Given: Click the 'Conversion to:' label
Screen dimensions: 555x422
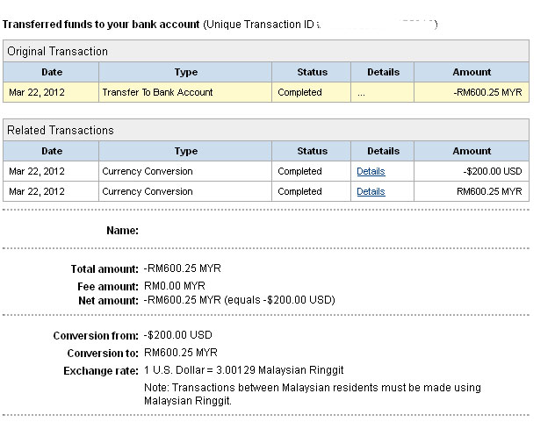Looking at the screenshot, I should coord(103,353).
